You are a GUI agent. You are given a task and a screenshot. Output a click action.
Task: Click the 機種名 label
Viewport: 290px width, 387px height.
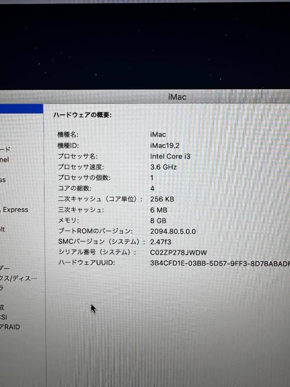coord(68,134)
